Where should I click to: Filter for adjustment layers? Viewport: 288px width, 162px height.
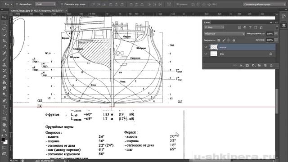point(245,27)
